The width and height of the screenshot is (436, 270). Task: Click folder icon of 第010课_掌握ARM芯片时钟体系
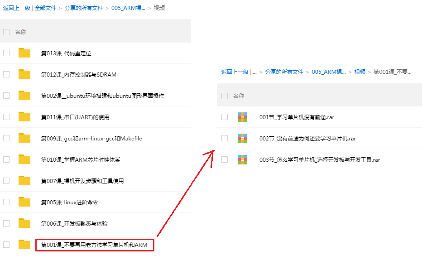point(24,159)
